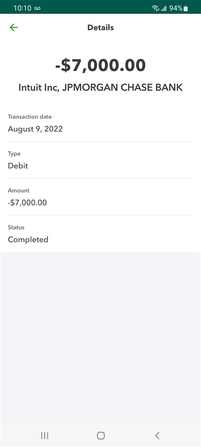
Task: Tap the Completed status value
Action: point(28,239)
